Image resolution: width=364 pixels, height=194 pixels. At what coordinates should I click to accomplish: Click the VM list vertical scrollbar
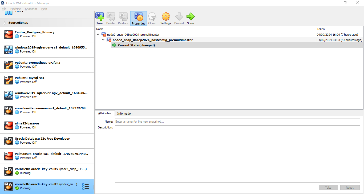pyautogui.click(x=94, y=187)
